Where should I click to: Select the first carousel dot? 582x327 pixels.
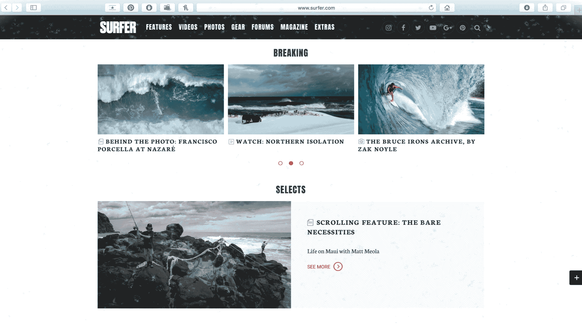point(280,163)
